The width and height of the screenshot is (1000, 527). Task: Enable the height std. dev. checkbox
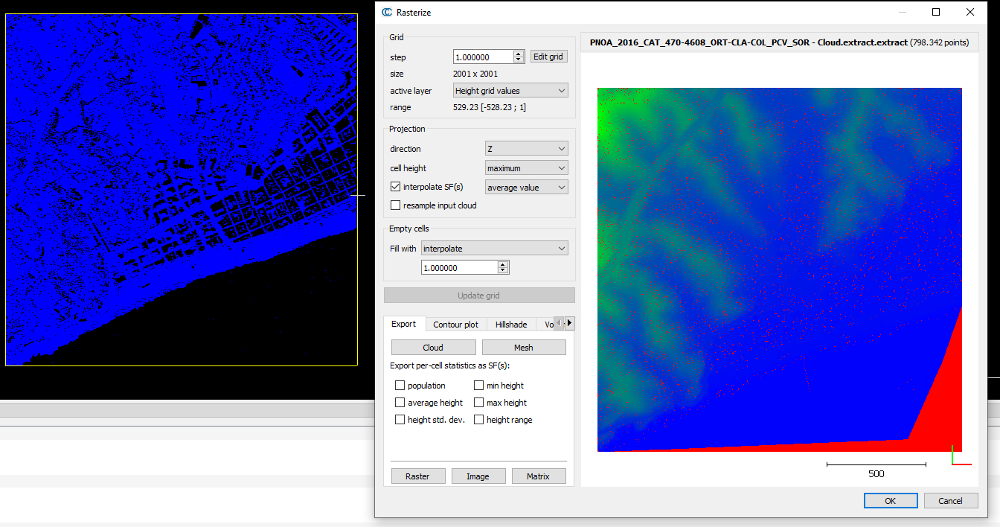(x=400, y=420)
